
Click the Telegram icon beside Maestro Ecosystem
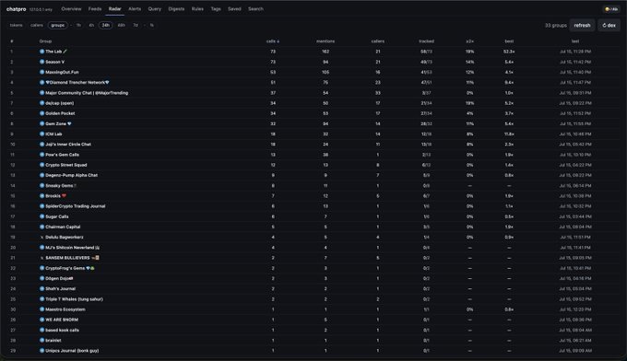tap(41, 309)
